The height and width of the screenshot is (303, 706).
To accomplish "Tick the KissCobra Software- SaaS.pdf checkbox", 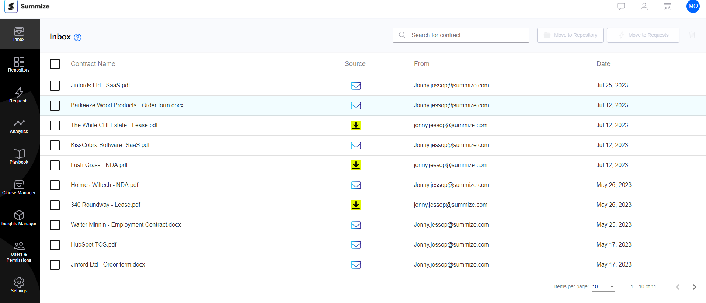I will point(55,145).
